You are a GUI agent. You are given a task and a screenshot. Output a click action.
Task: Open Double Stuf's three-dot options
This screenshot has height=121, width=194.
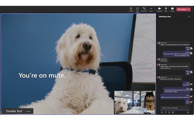click(28, 111)
